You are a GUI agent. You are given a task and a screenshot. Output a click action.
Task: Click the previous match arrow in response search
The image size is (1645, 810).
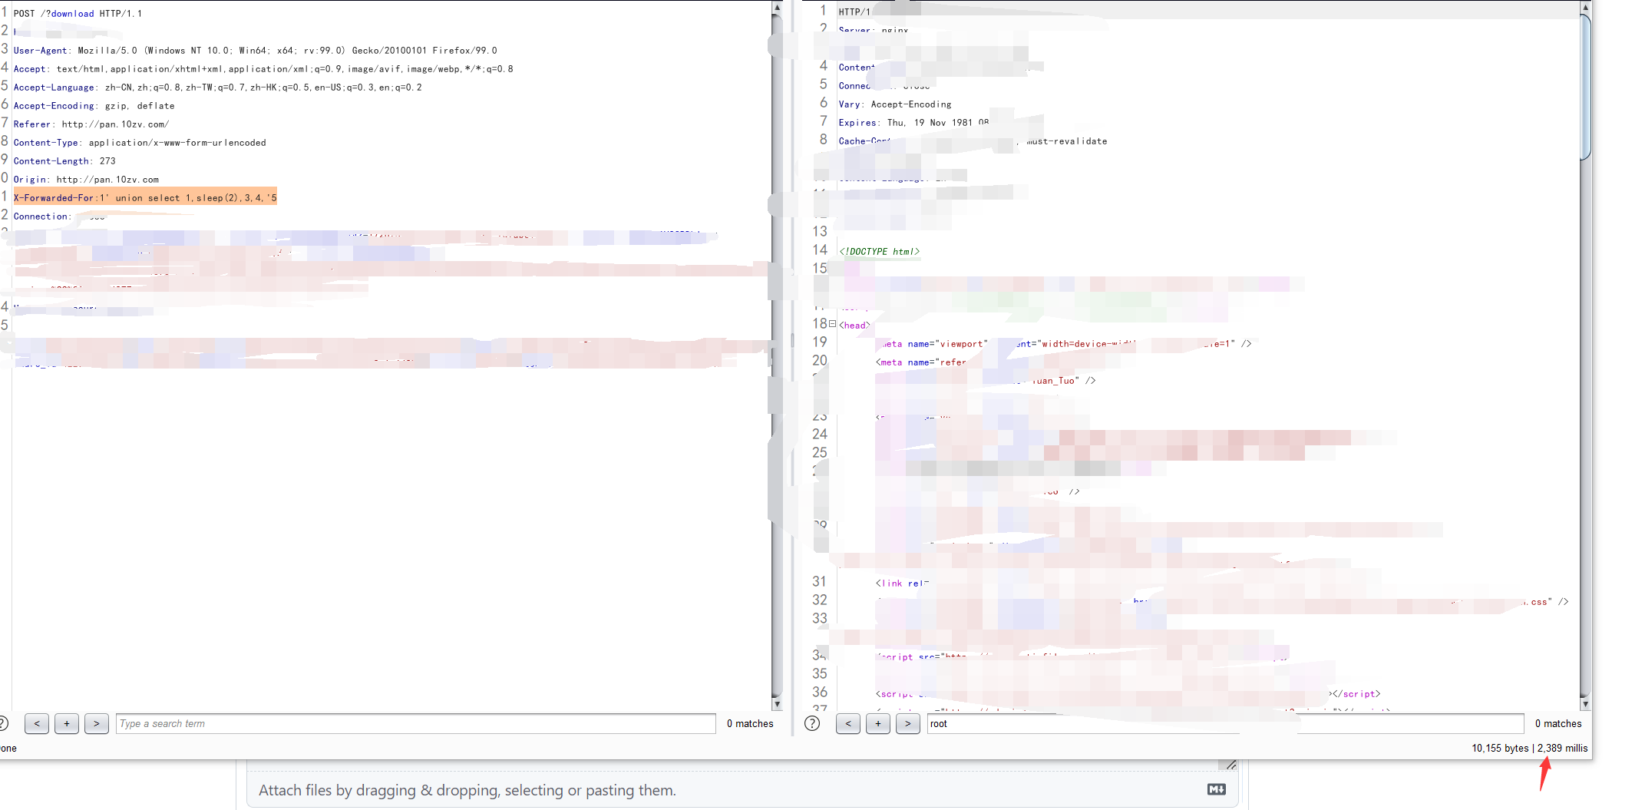coord(847,723)
